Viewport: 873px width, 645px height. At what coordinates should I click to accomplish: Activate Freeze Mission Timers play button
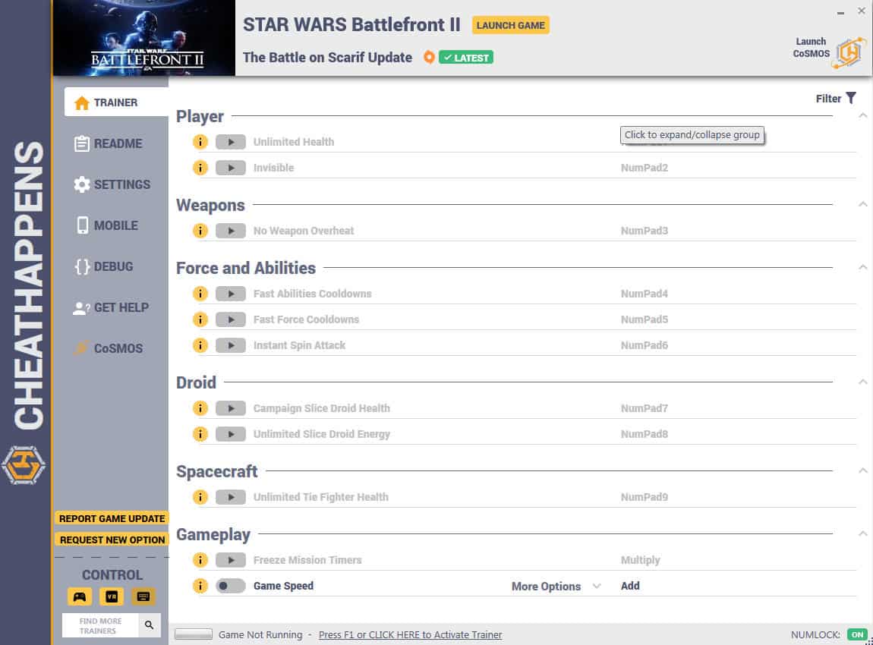(231, 560)
